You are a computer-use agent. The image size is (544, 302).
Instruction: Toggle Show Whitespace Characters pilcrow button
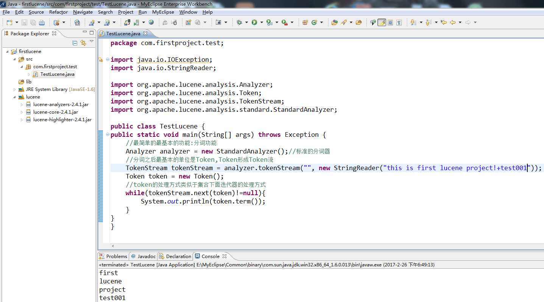399,22
